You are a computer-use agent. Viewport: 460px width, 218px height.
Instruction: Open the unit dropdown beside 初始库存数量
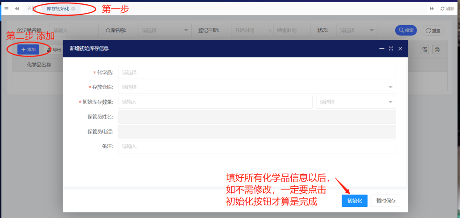(356, 102)
